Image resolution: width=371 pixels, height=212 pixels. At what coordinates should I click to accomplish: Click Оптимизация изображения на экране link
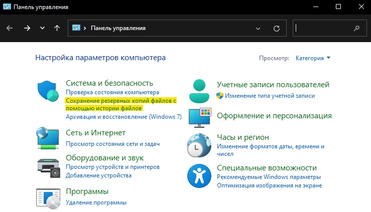click(x=270, y=185)
